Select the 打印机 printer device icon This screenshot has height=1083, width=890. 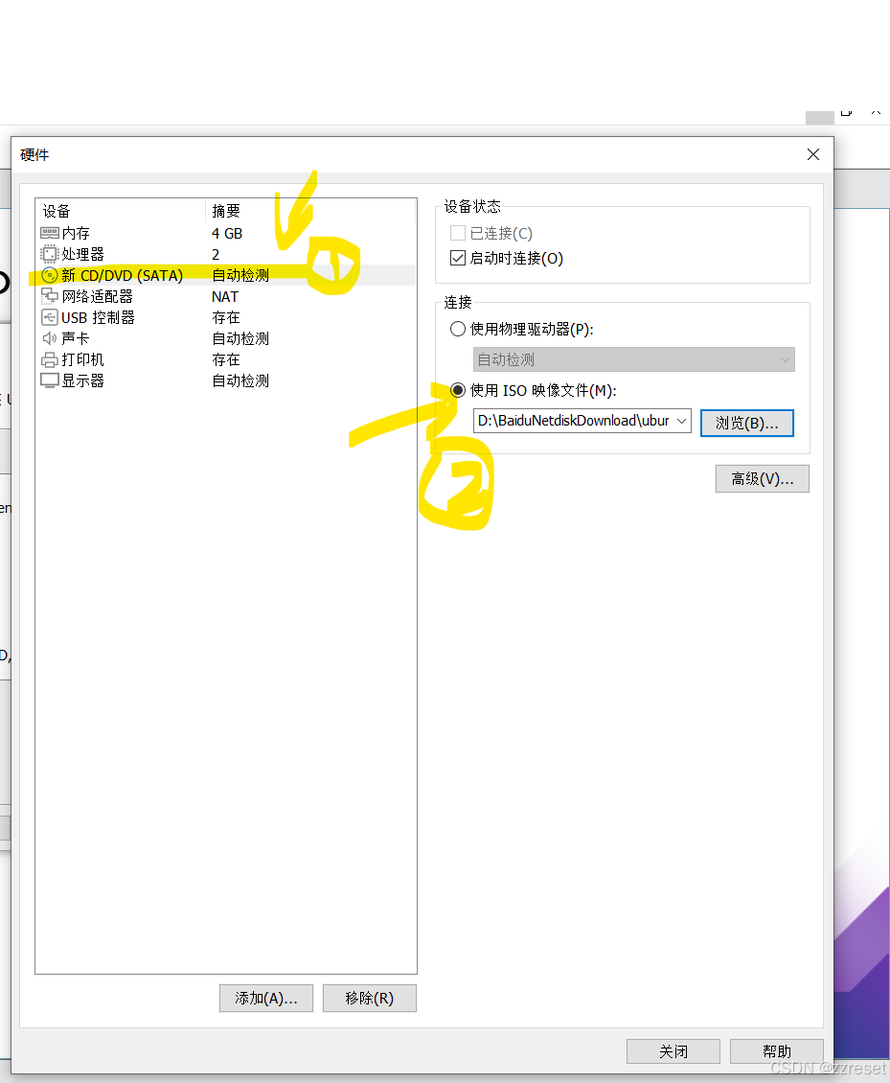pyautogui.click(x=51, y=359)
